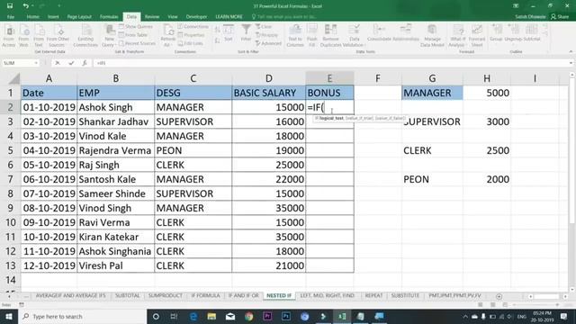Switch to IF AND IF OR sheet
This screenshot has height=324, width=576.
click(244, 296)
